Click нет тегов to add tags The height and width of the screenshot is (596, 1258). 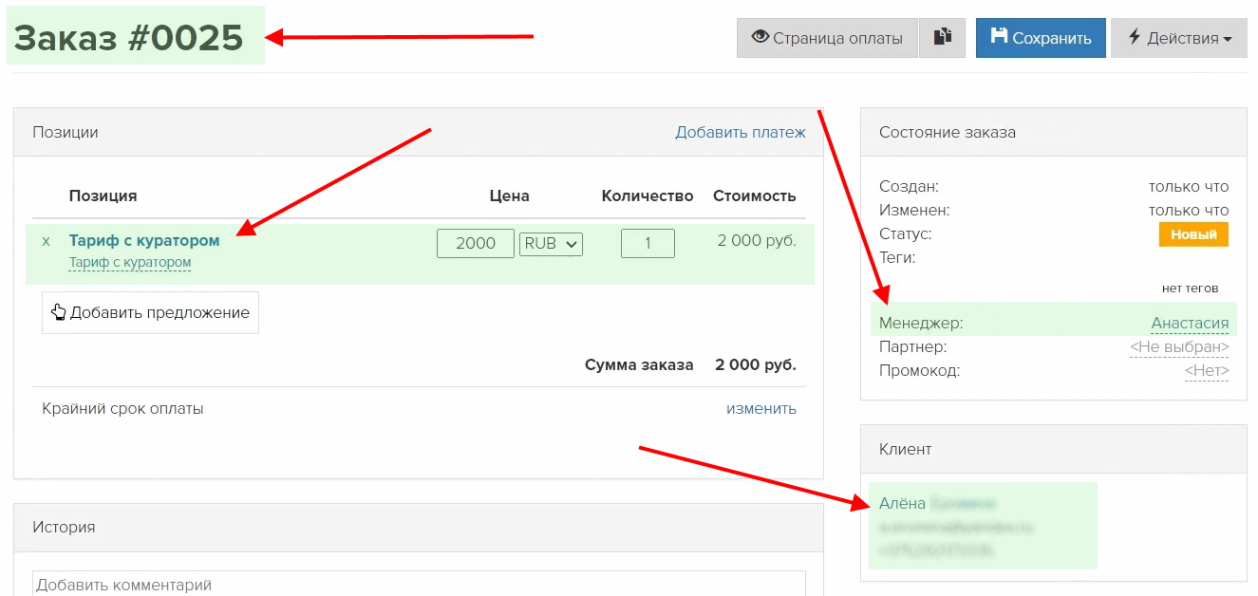[x=1190, y=289]
